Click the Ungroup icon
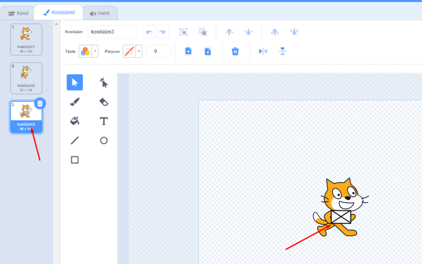 coord(203,32)
